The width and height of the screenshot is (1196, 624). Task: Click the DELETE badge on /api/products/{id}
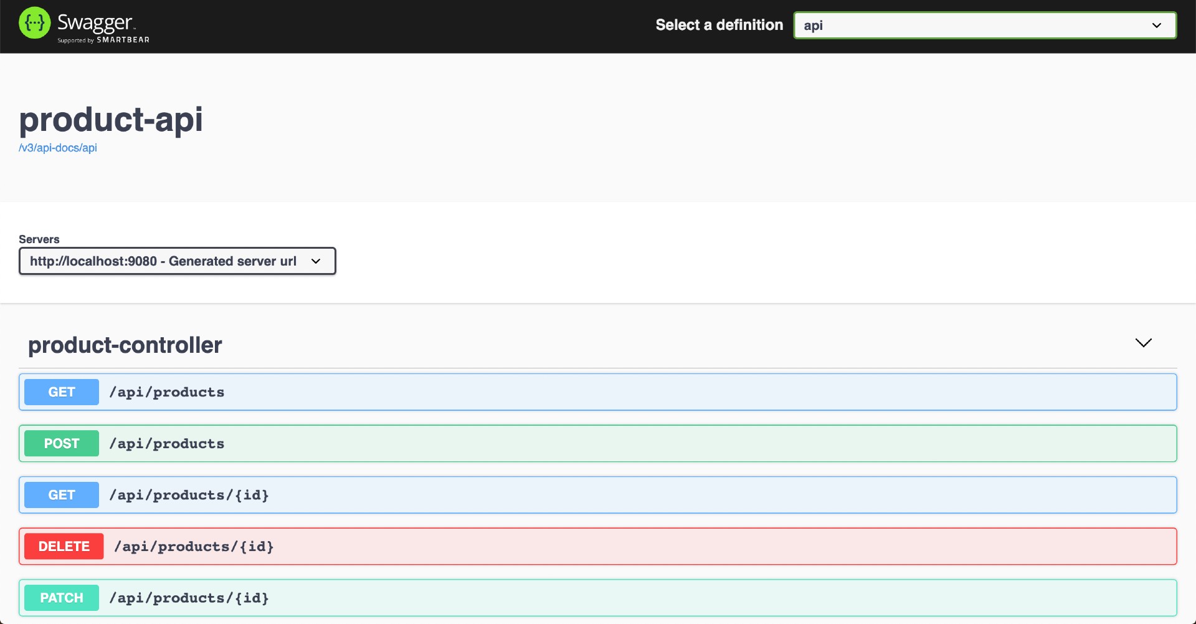point(63,546)
